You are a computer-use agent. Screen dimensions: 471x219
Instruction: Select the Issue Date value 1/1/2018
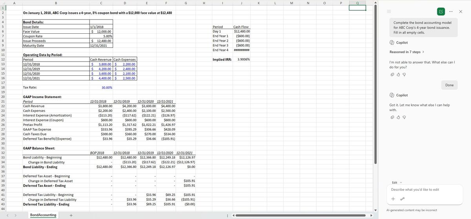101,27
